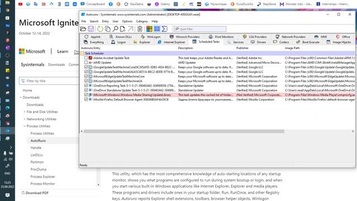Collapse the Downloads tree node in sidebar
Viewport: 357px width, 201px height.
pos(21,97)
